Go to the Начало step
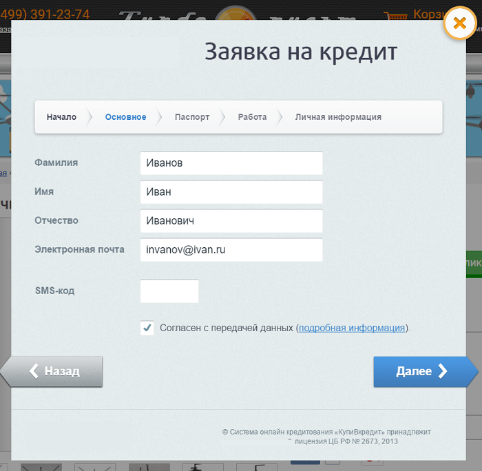Viewport: 482px width, 471px height. [61, 117]
